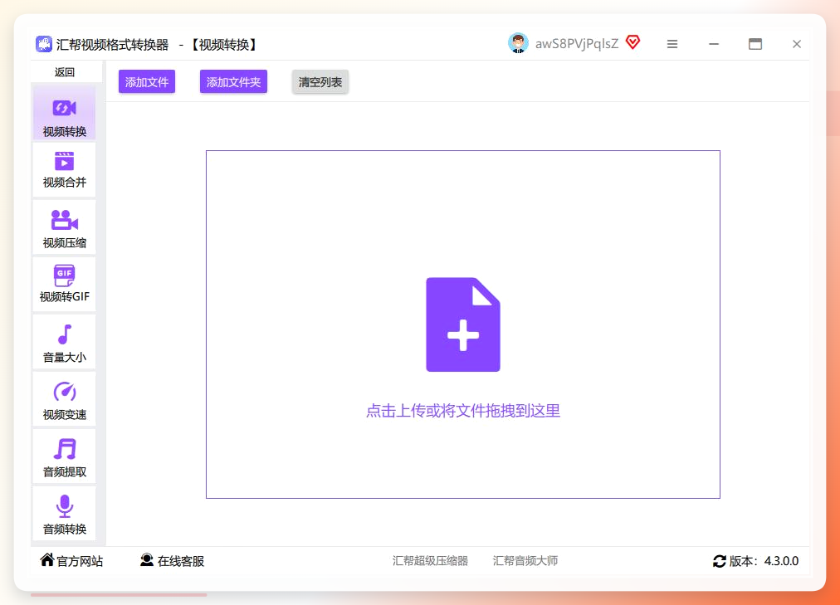Open the hamburger menu in title bar
The image size is (840, 605).
[x=672, y=44]
